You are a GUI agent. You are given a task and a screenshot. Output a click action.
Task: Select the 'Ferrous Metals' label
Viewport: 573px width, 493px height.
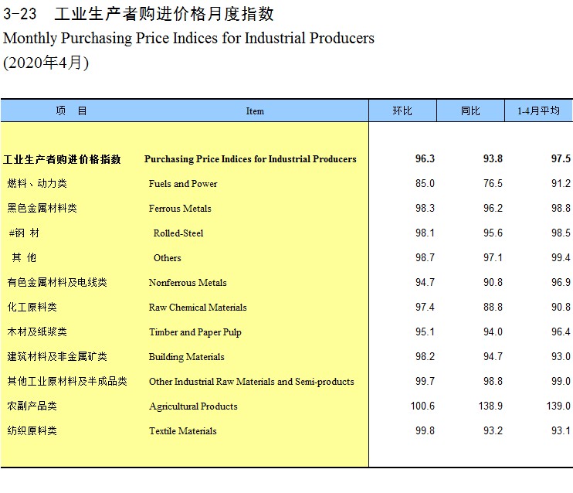click(x=180, y=209)
